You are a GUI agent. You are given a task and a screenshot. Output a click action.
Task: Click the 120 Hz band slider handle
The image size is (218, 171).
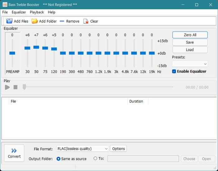pyautogui.click(x=54, y=49)
